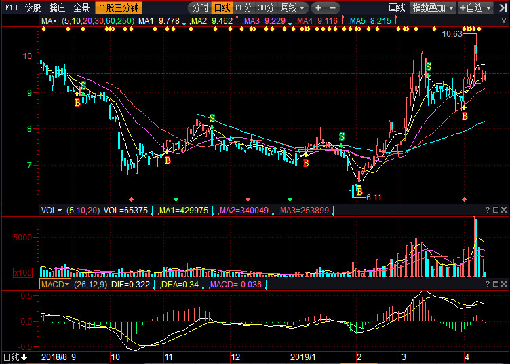The image size is (510, 364).
Task: Open the 周线 period dropdown
Action: [x=293, y=8]
